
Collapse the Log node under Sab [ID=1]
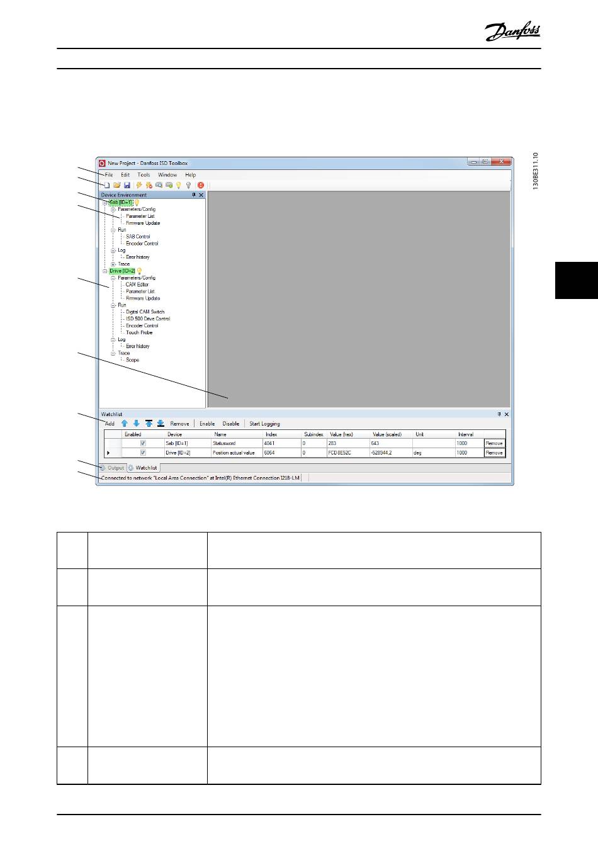pyautogui.click(x=113, y=251)
